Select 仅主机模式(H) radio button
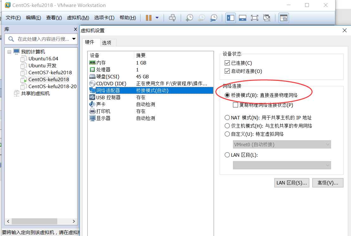Image resolution: width=351 pixels, height=236 pixels. (x=227, y=126)
